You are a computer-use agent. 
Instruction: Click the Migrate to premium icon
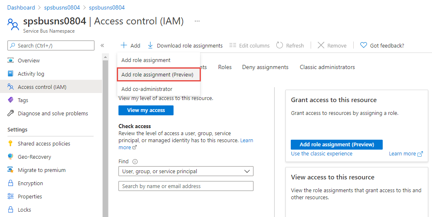point(11,170)
